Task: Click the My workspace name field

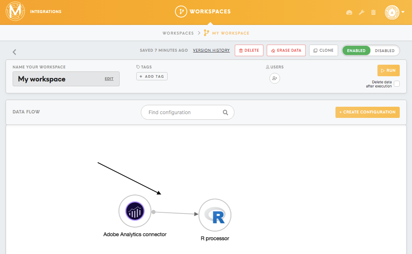Action: tap(66, 79)
